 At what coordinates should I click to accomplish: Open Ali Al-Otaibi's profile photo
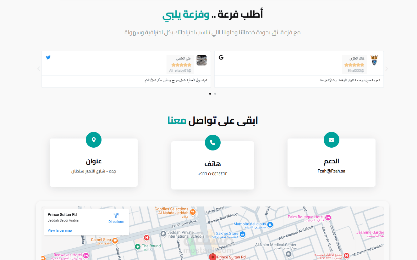(x=201, y=60)
